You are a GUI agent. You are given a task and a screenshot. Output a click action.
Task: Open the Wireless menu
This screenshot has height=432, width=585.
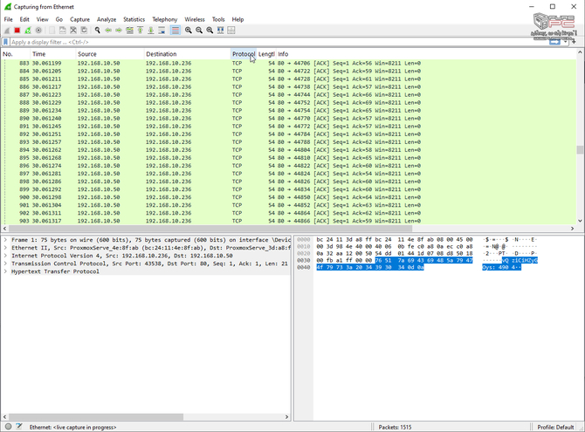point(195,19)
